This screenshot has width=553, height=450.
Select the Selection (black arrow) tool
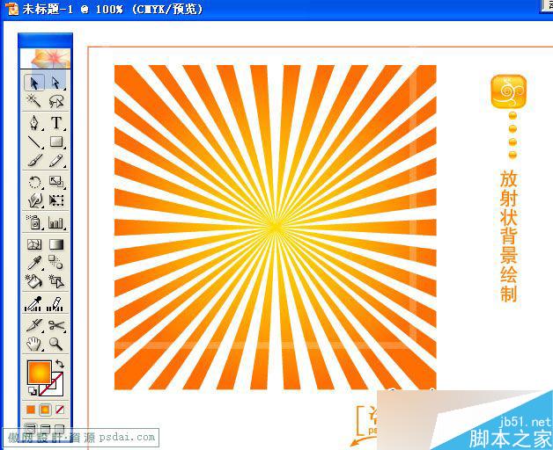34,83
